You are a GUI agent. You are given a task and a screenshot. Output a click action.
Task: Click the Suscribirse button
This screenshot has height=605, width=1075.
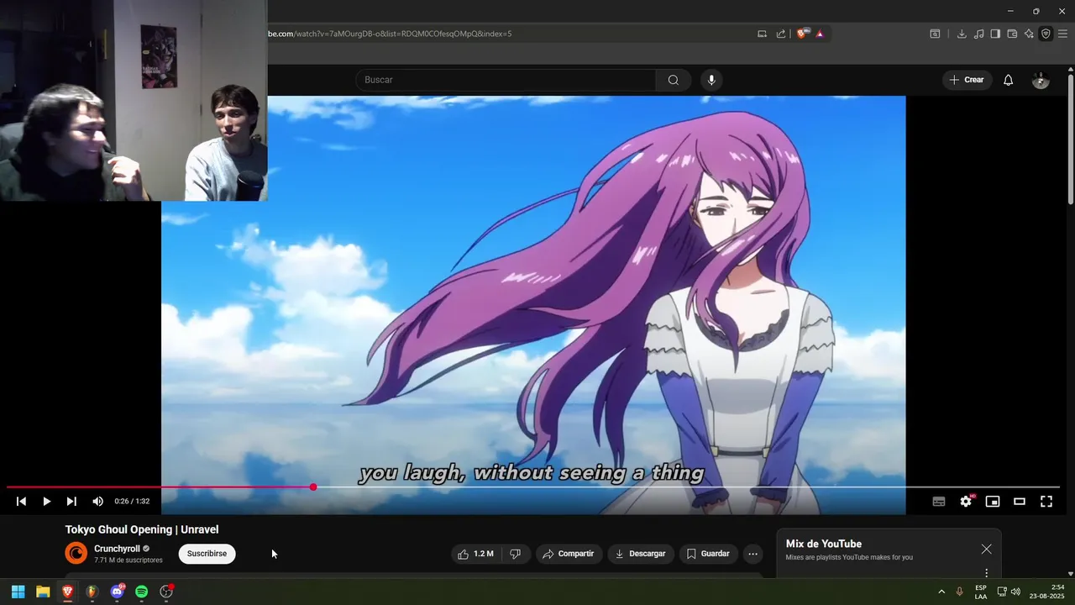(207, 554)
